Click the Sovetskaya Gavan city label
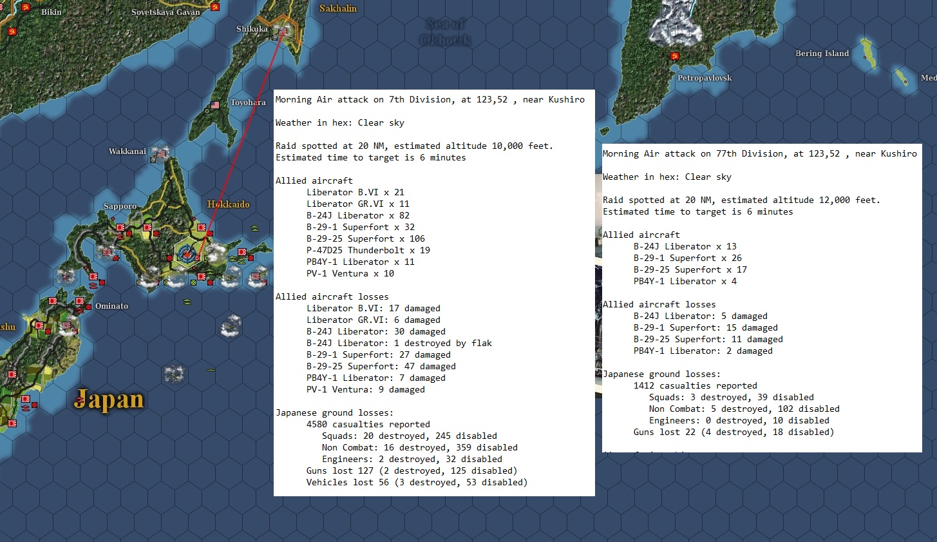Screen dimensions: 937x542 (166, 12)
